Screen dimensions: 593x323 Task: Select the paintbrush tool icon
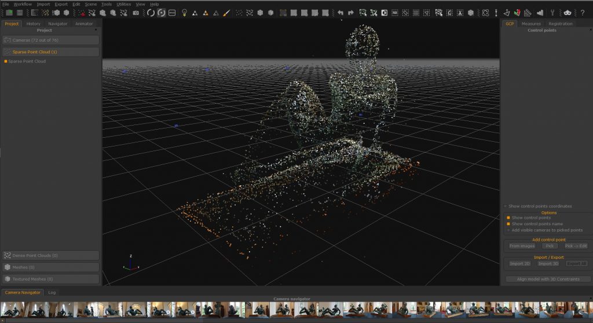tap(226, 13)
